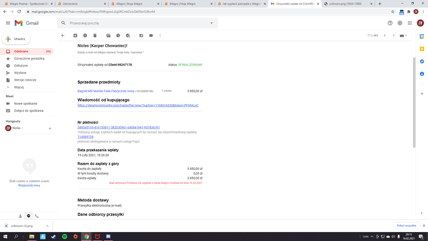Toggle the Gmail main menu hamburger
The image size is (428, 241).
pyautogui.click(x=8, y=23)
